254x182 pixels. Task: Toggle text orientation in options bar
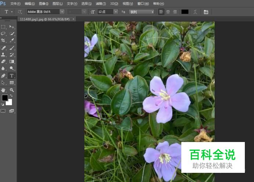(x=20, y=12)
